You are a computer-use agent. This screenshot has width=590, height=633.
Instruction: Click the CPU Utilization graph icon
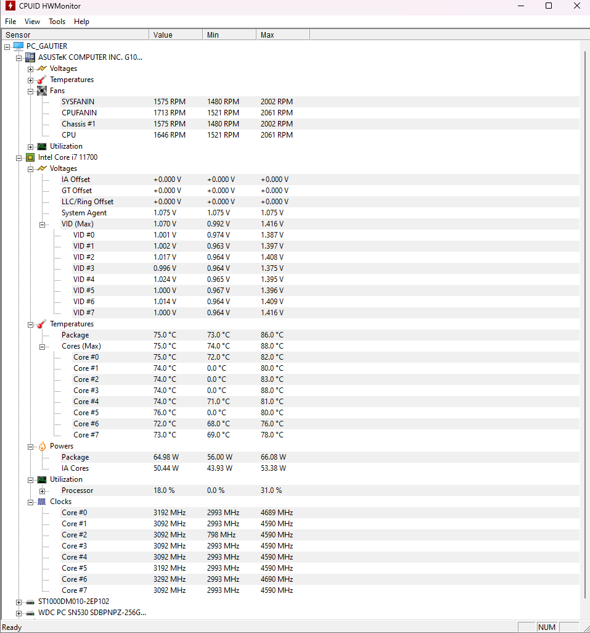(x=42, y=479)
